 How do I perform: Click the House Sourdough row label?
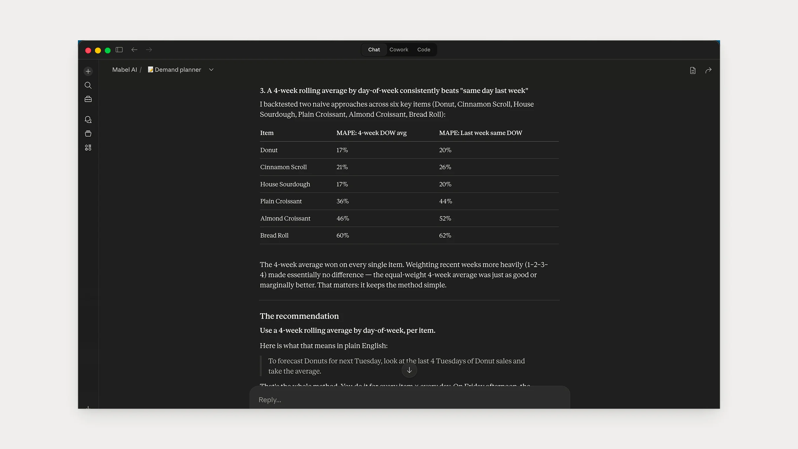(x=285, y=184)
